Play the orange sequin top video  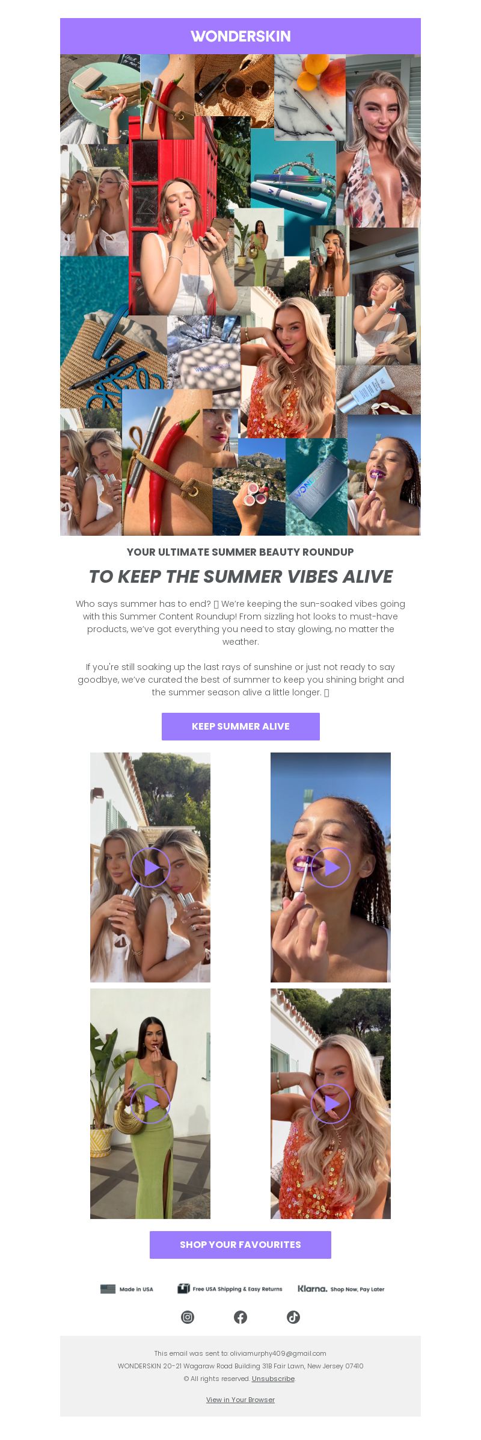(331, 1103)
